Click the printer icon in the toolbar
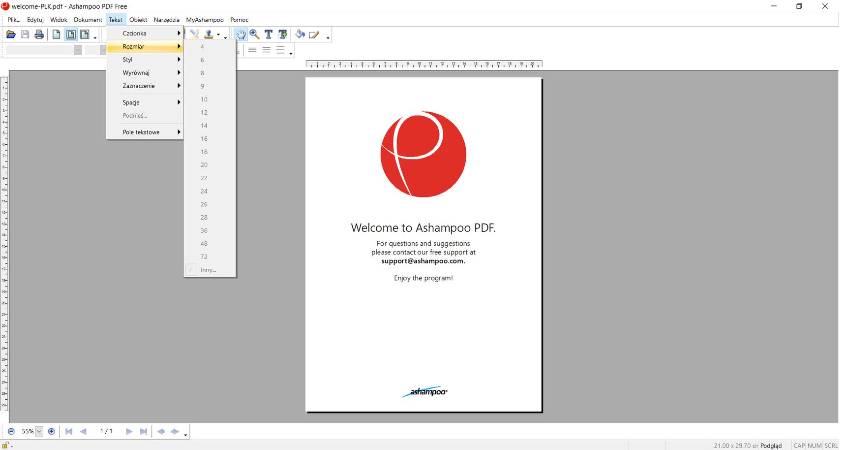846x450 pixels. [x=39, y=34]
